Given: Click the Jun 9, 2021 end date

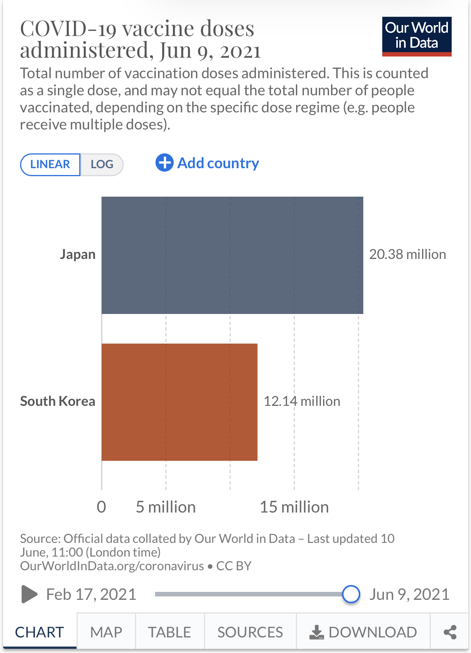Looking at the screenshot, I should pos(409,594).
